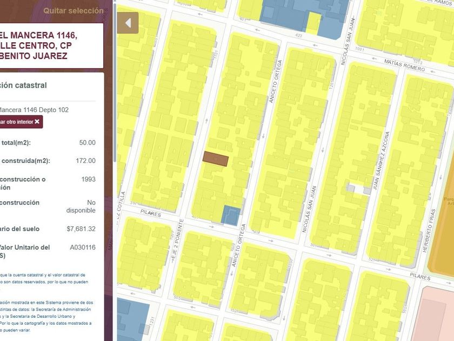Collapse the side panel with the arrow button
This screenshot has width=454, height=341.
[x=128, y=23]
